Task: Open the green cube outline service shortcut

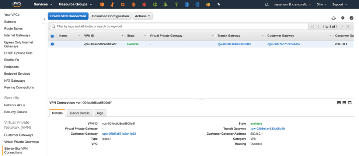Action: point(155,4)
